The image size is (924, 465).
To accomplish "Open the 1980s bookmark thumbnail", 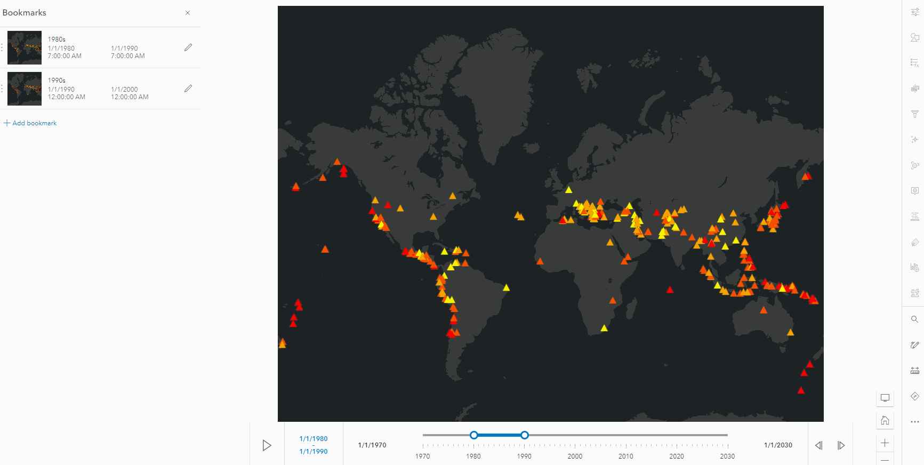I will 25,47.
